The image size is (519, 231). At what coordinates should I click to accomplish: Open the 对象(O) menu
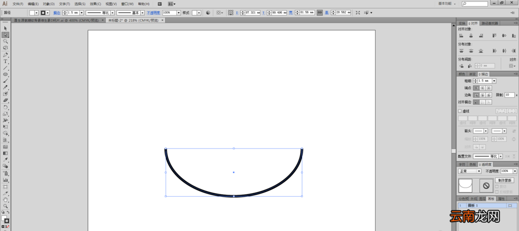tap(49, 4)
